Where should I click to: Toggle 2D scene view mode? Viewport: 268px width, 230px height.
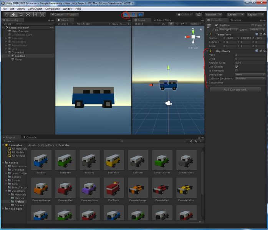tap(164, 24)
